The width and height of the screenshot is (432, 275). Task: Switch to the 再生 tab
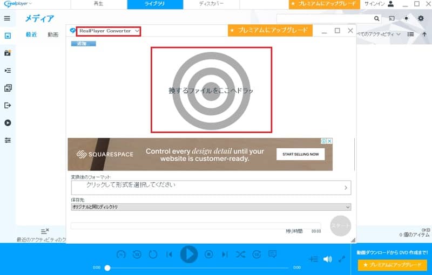pyautogui.click(x=99, y=4)
